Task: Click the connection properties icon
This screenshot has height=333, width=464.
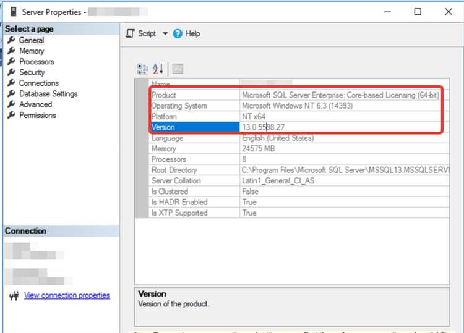Action: pos(14,296)
